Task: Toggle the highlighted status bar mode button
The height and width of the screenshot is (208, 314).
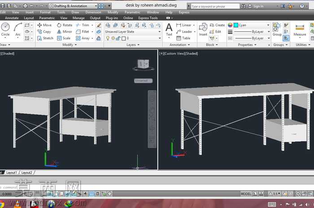Action: (x=92, y=194)
